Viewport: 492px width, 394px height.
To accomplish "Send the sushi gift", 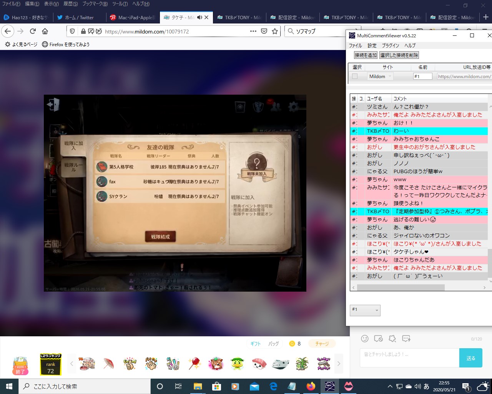I will tap(259, 363).
